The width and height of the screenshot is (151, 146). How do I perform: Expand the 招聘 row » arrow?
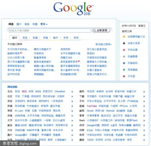tap(144, 130)
